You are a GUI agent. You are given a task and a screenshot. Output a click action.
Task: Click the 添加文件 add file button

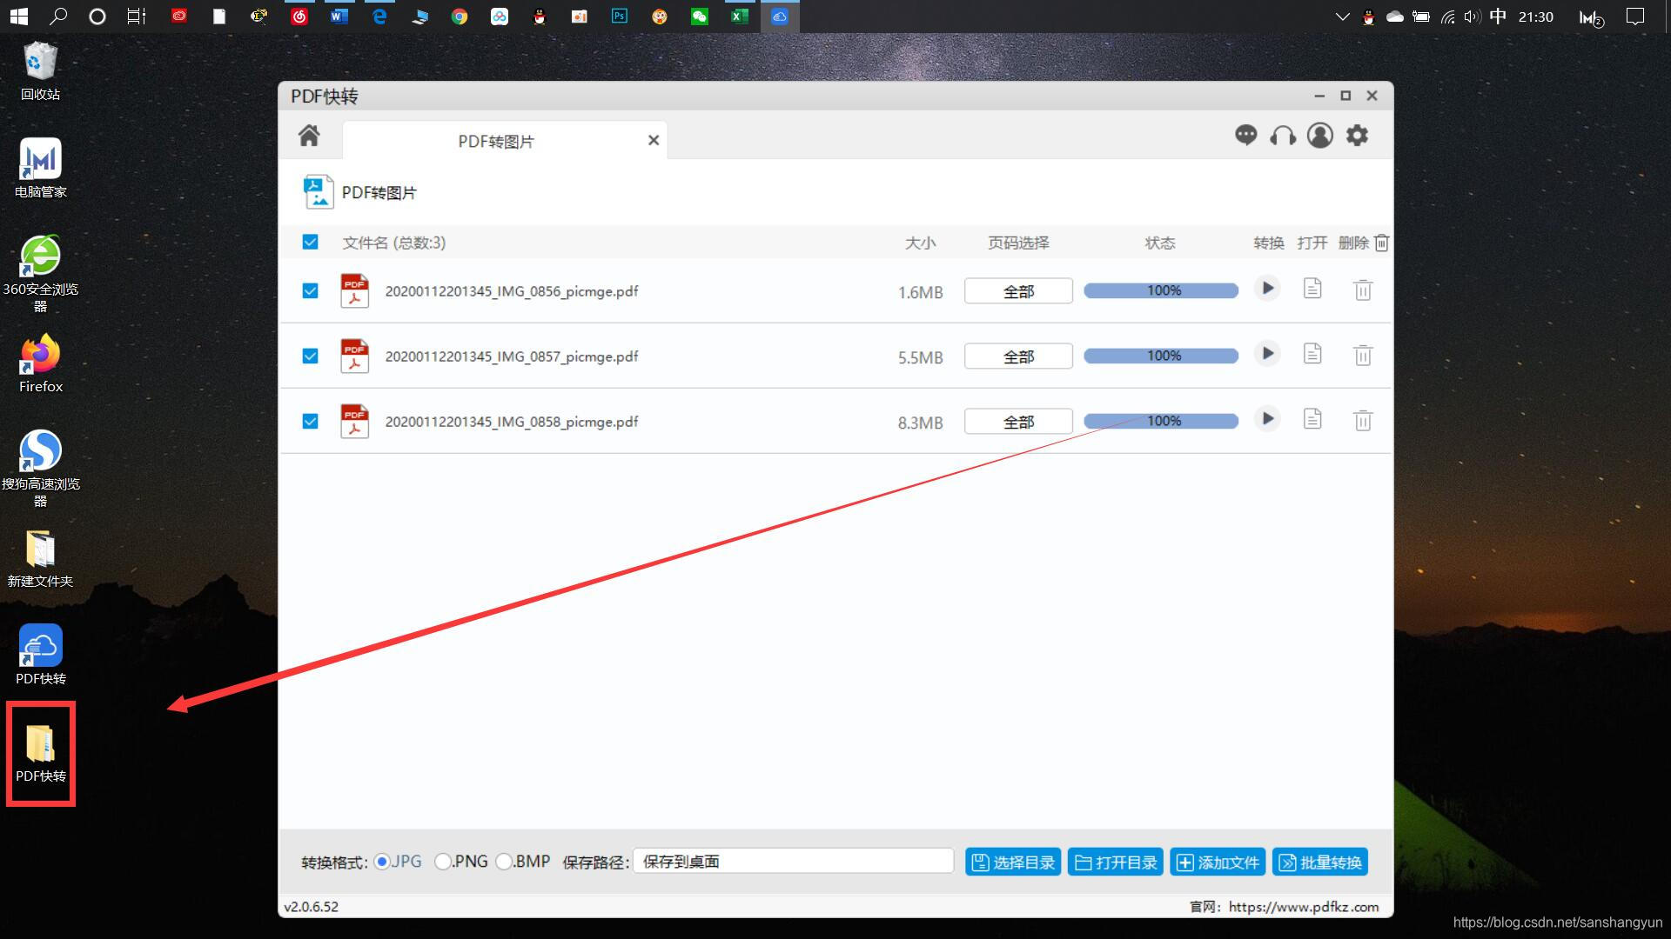1218,862
